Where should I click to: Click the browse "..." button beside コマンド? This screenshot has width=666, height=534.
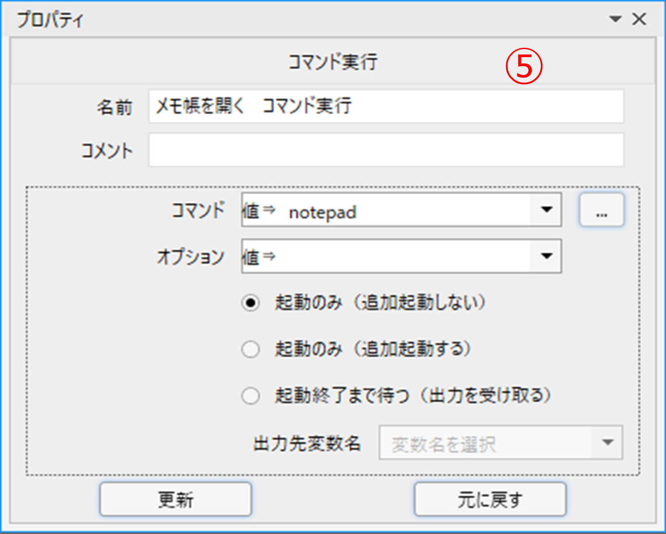pos(602,210)
